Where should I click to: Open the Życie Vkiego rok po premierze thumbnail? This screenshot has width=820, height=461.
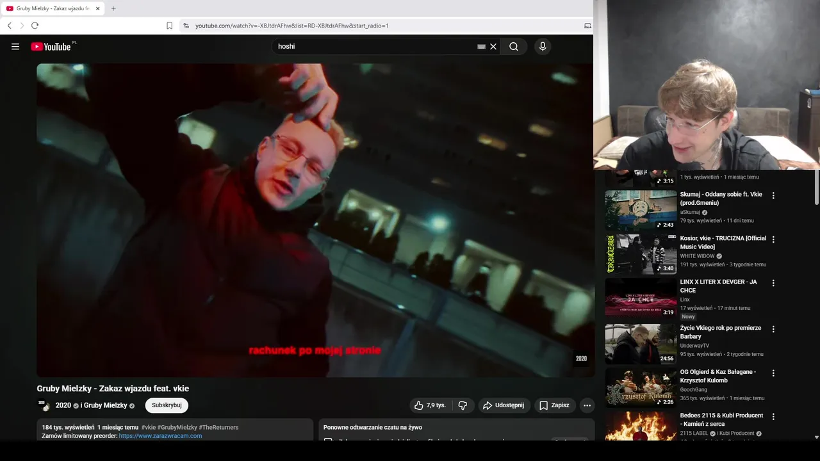pos(641,344)
